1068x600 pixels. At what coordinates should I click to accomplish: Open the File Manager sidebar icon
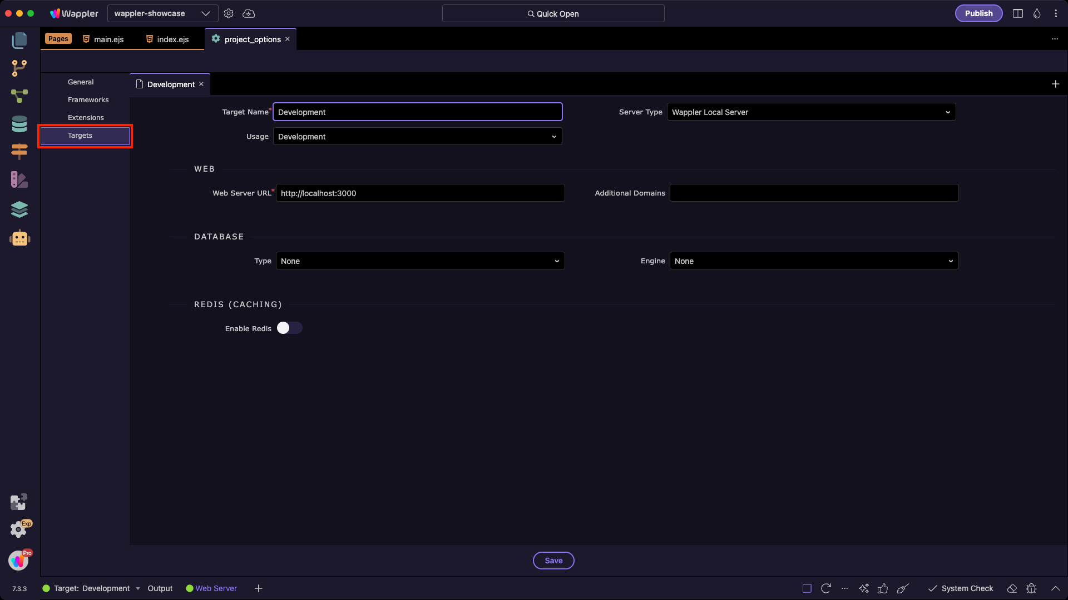[19, 40]
